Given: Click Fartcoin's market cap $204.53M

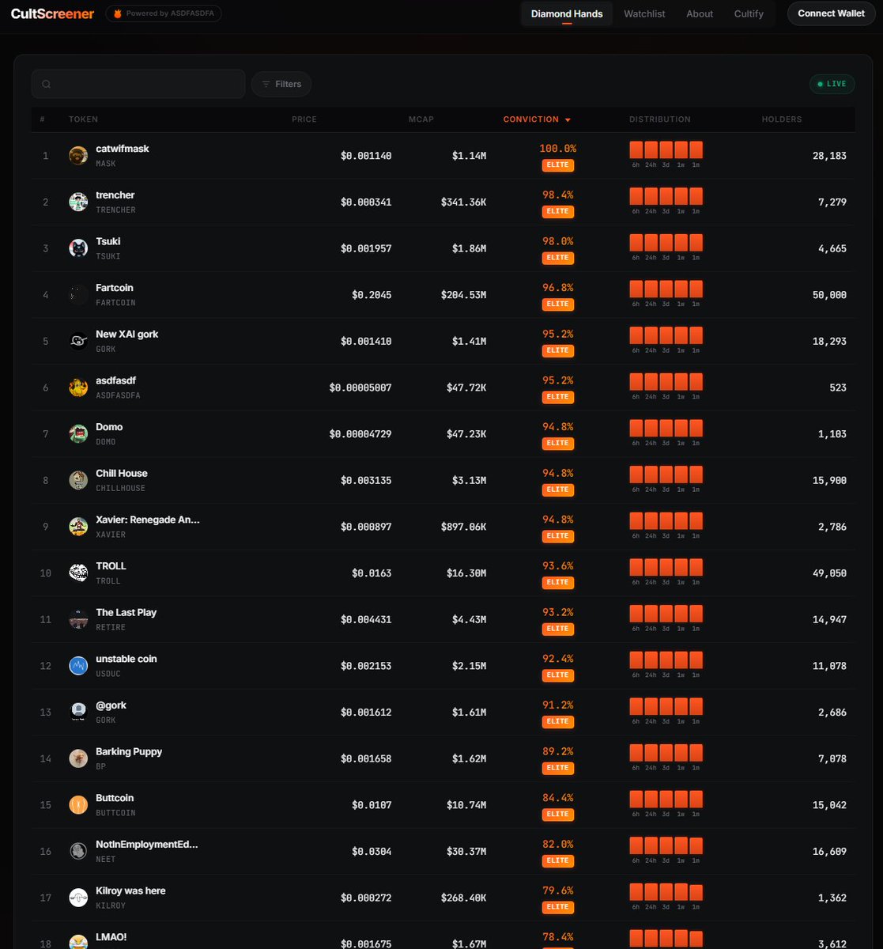Looking at the screenshot, I should click(x=463, y=295).
